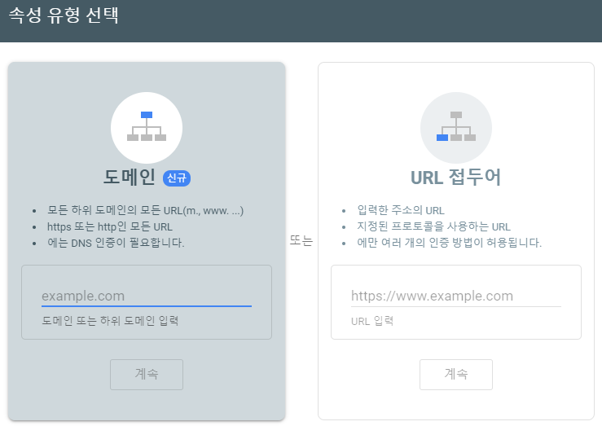Focus the example.com domain input field
The image size is (602, 426).
click(147, 296)
